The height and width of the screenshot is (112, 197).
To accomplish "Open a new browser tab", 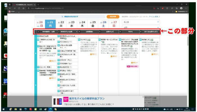I will pos(38,5).
